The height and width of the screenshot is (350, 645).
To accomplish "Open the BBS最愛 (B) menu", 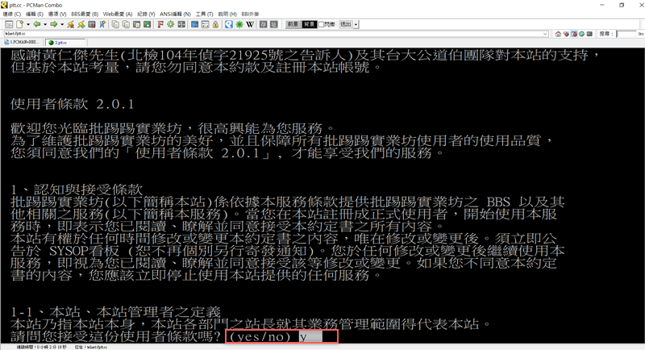I will click(x=85, y=14).
